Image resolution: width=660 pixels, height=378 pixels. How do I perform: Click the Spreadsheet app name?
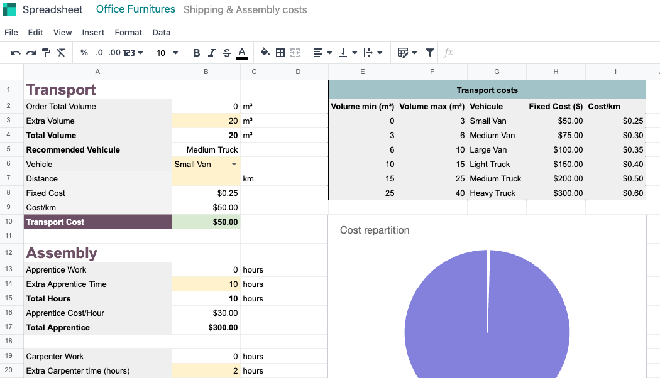53,9
